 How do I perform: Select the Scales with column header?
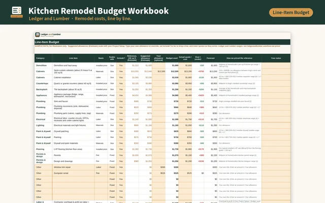(x=112, y=58)
